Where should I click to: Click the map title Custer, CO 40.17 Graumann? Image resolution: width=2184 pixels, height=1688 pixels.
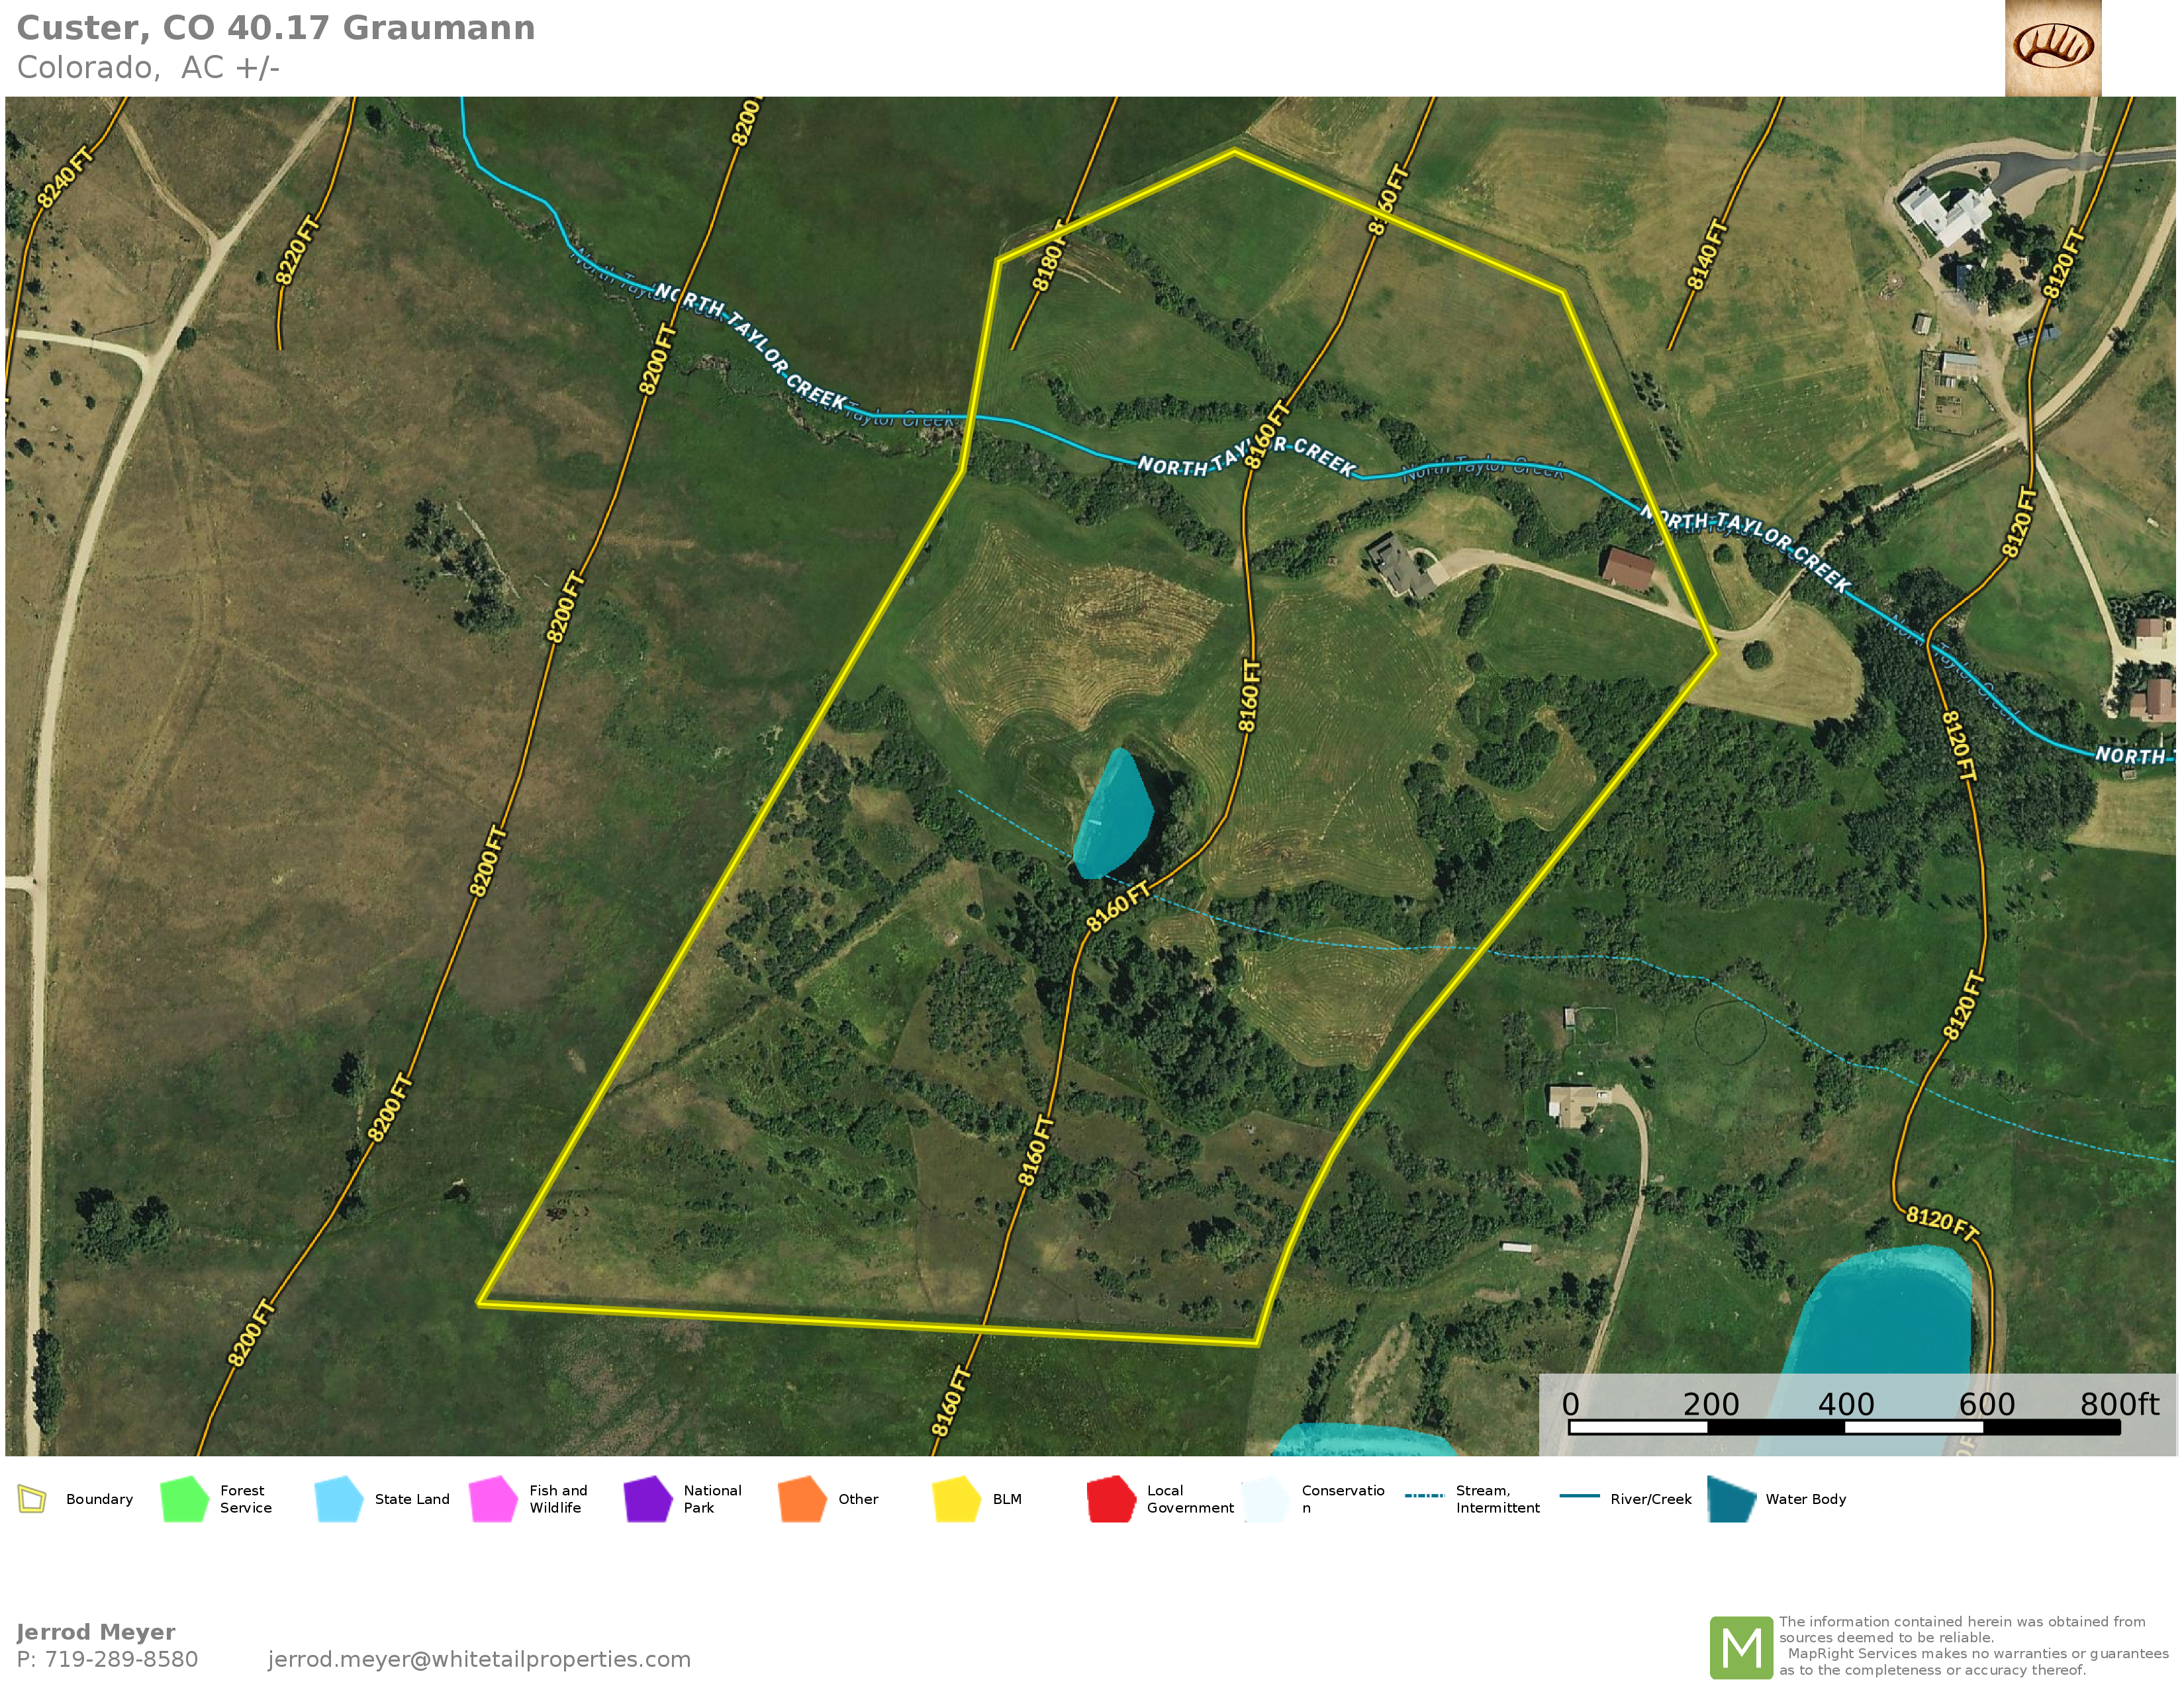276,28
